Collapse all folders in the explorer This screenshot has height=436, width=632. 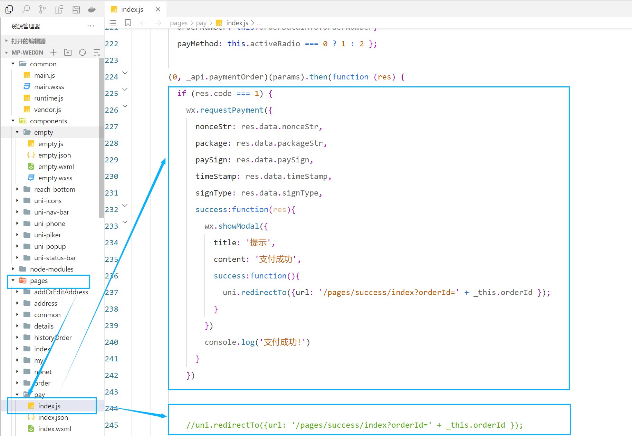tap(97, 53)
